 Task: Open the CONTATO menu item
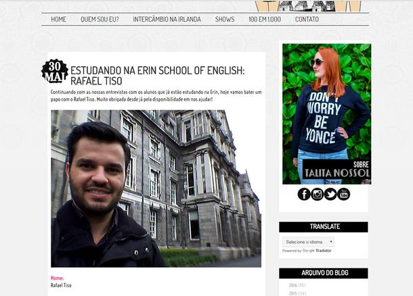click(307, 19)
